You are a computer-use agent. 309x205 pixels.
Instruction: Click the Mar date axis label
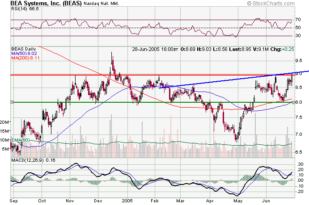tap(180, 201)
